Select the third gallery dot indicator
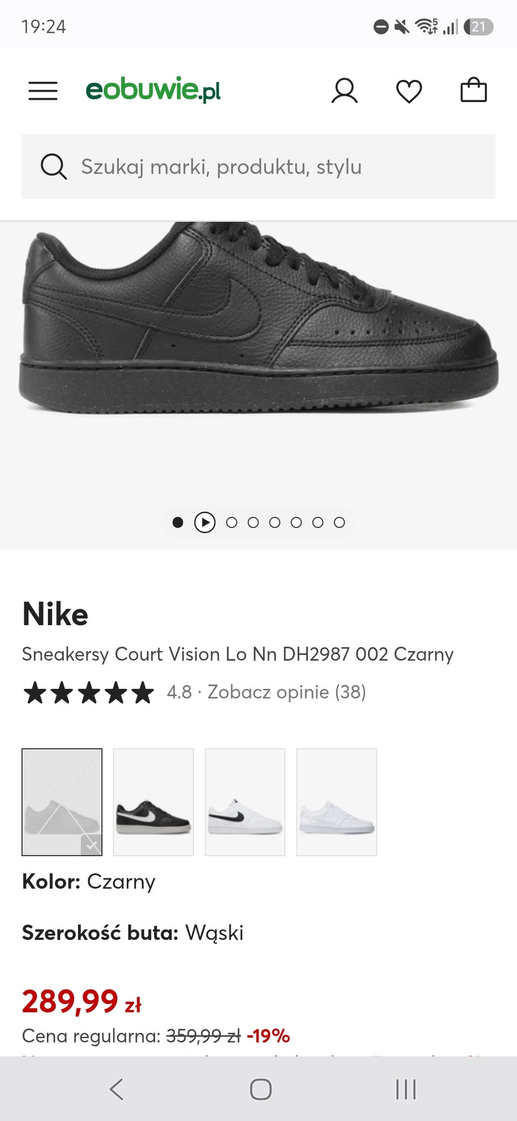The width and height of the screenshot is (517, 1121). 232,522
